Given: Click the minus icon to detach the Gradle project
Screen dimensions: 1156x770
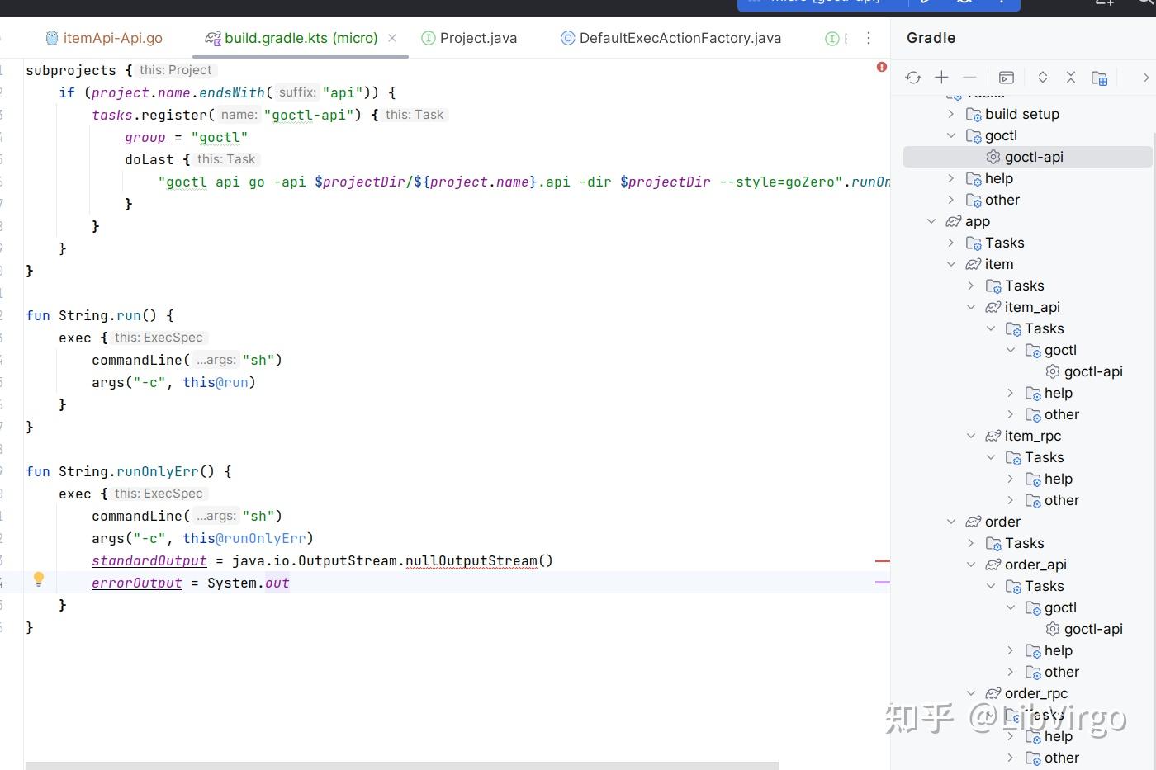Looking at the screenshot, I should (x=969, y=78).
